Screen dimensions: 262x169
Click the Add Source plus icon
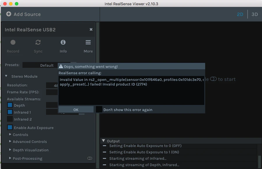9,14
